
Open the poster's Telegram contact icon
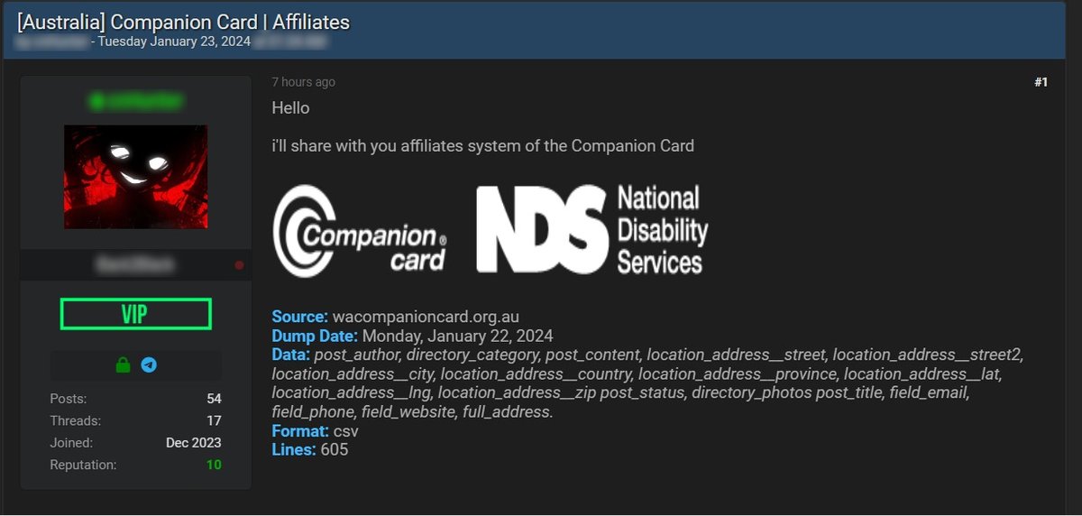tap(149, 365)
